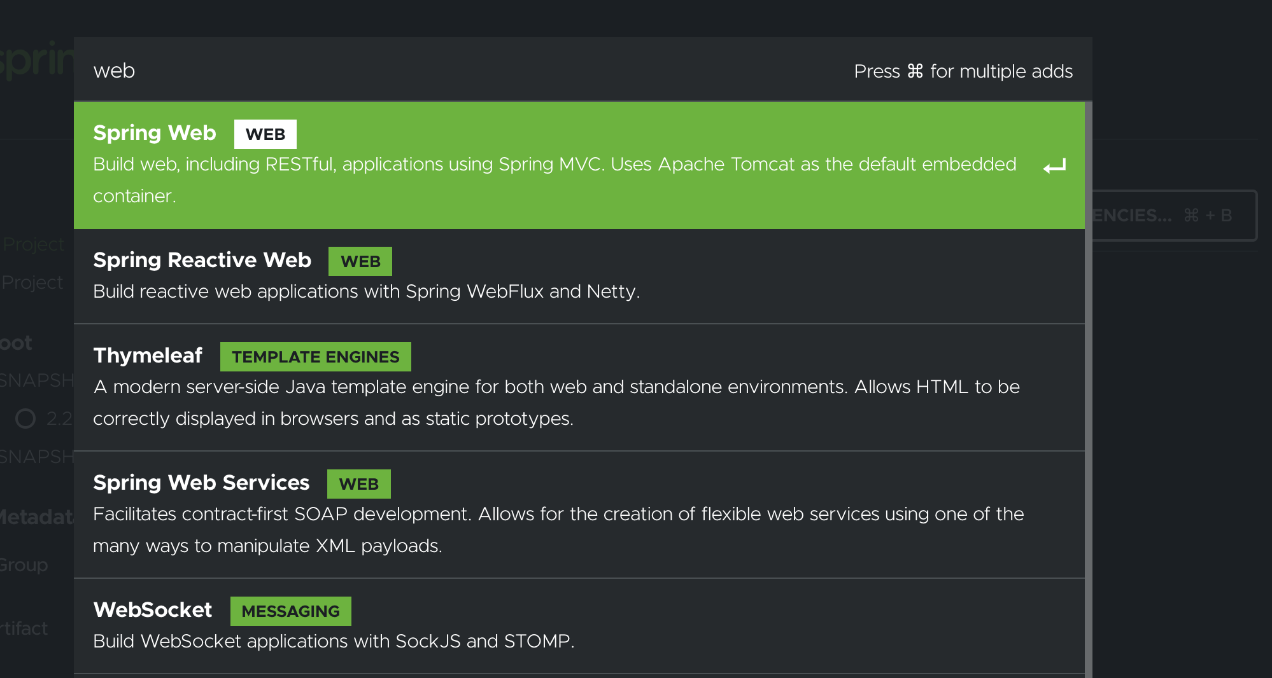Viewport: 1272px width, 678px height.
Task: Select the 2.2 radio button behind the dialog
Action: click(25, 419)
